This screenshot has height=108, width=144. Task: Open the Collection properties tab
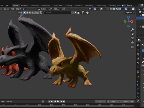click(138, 72)
